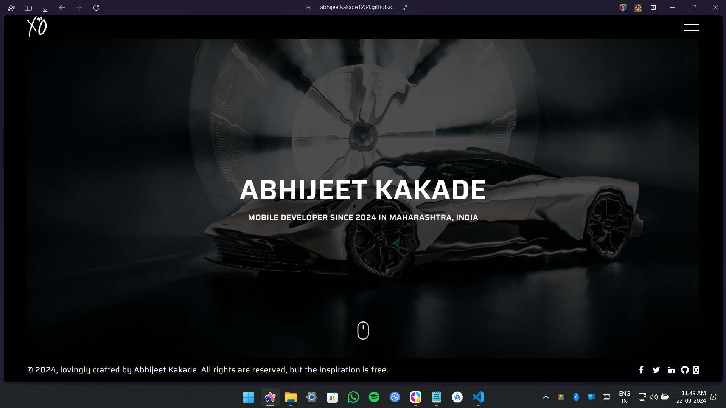Open the hamburger navigation menu
Screen dimensions: 726x408
(x=691, y=28)
